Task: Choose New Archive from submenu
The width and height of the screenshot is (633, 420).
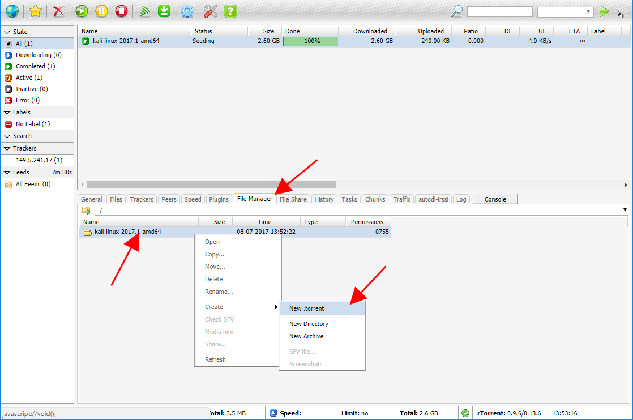Action: (323, 336)
